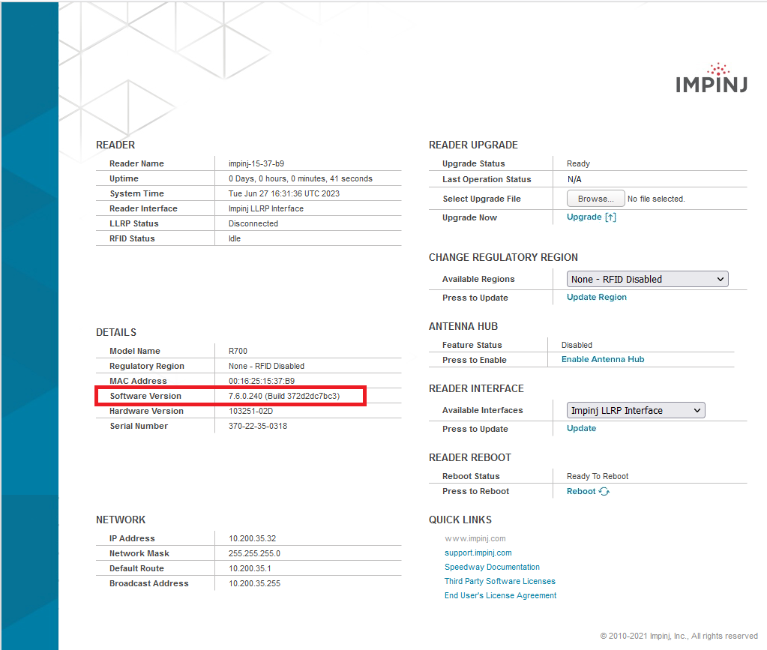Click default route 10.200.35.1
The image size is (767, 650).
(x=250, y=568)
